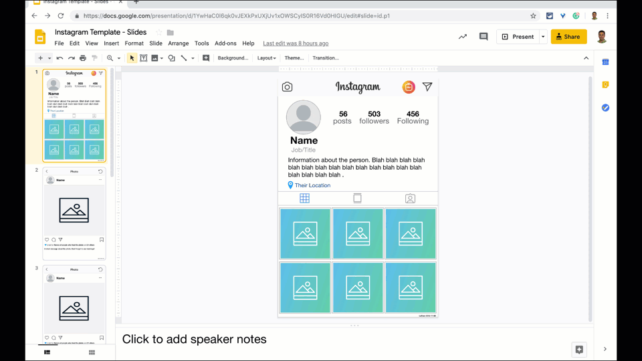Open 'Last edit was 8 hours ago' history
This screenshot has width=642, height=361.
[x=296, y=43]
